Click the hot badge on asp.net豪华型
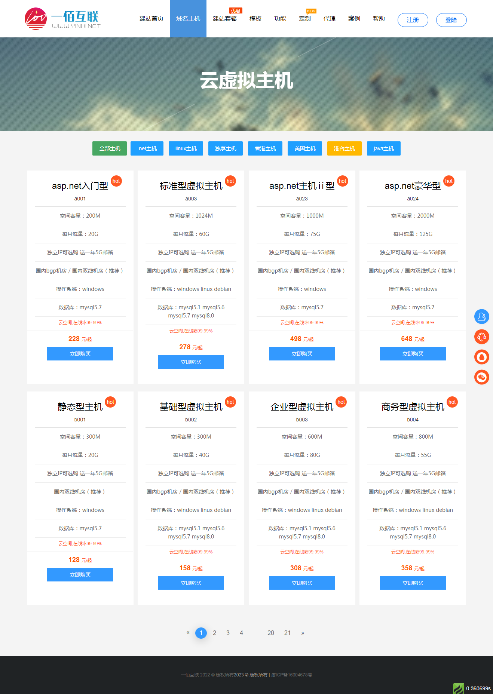 (x=449, y=181)
